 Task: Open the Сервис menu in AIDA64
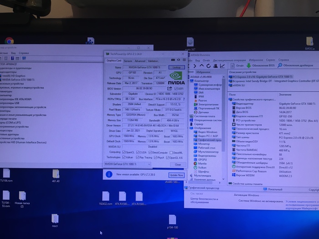click(270, 60)
